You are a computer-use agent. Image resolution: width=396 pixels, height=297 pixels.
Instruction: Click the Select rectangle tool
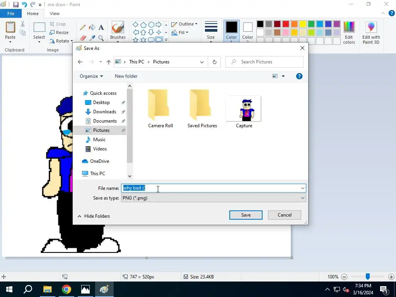point(39,27)
